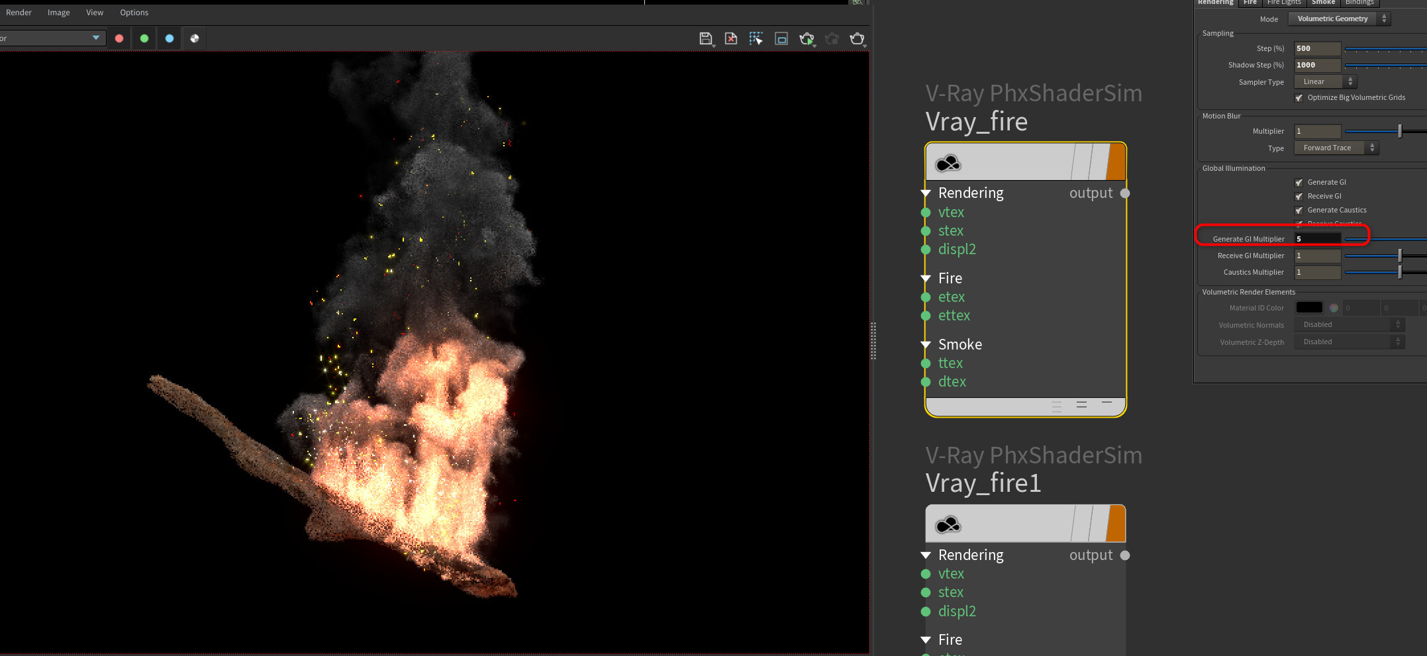Toggle the blue channel button
The image size is (1427, 656).
[170, 38]
